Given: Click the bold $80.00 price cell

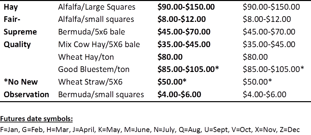Looking at the screenshot, I should point(170,57).
